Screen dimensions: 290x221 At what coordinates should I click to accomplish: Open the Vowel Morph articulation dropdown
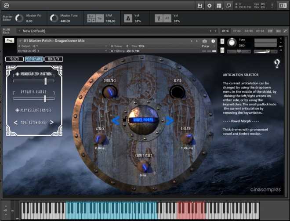coord(143,120)
